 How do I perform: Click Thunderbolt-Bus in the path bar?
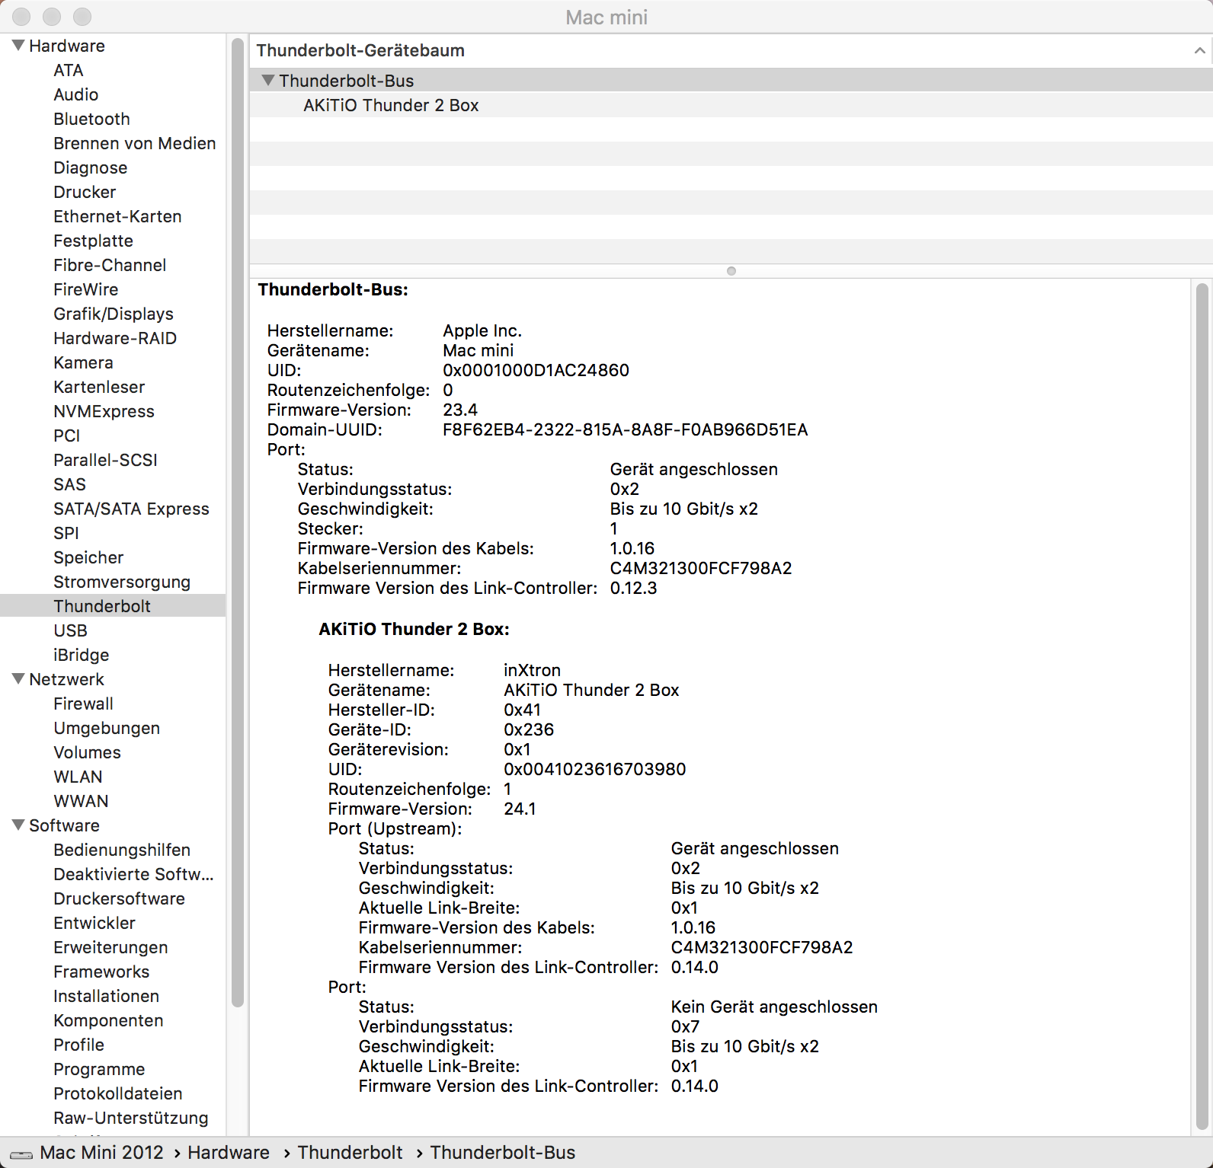coord(503,1153)
